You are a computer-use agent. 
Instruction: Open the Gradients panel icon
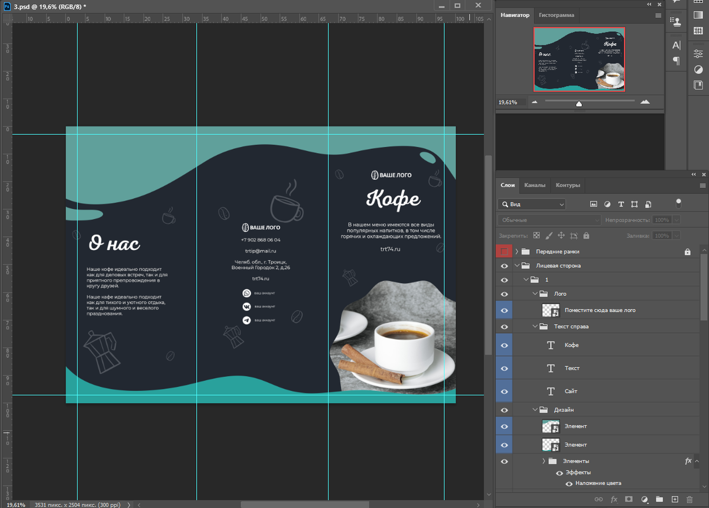[x=698, y=15]
